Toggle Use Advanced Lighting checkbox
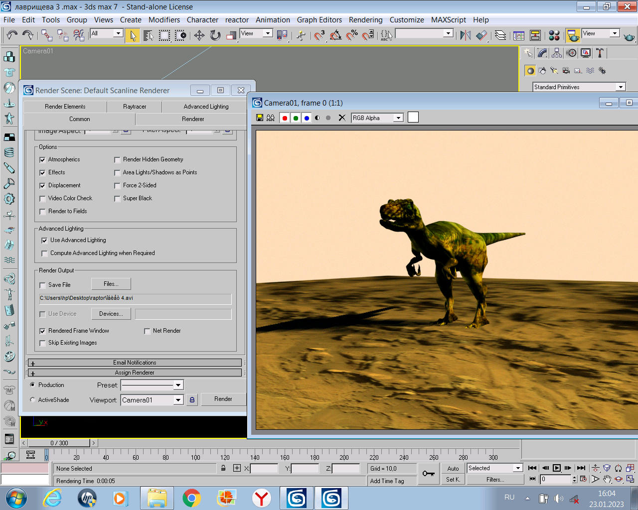Image resolution: width=638 pixels, height=510 pixels. [x=44, y=241]
